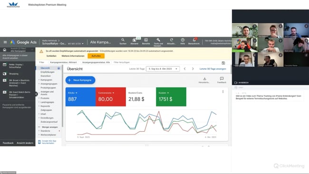Open the scorecard three-dot menu
Screen dimensions: 309x174
pyautogui.click(x=223, y=92)
